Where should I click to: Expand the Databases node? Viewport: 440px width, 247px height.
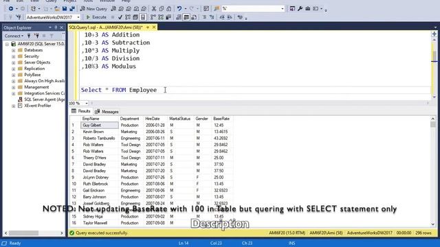14,50
